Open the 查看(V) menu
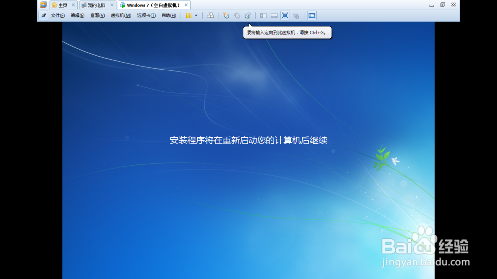Image resolution: width=497 pixels, height=279 pixels. pyautogui.click(x=97, y=15)
